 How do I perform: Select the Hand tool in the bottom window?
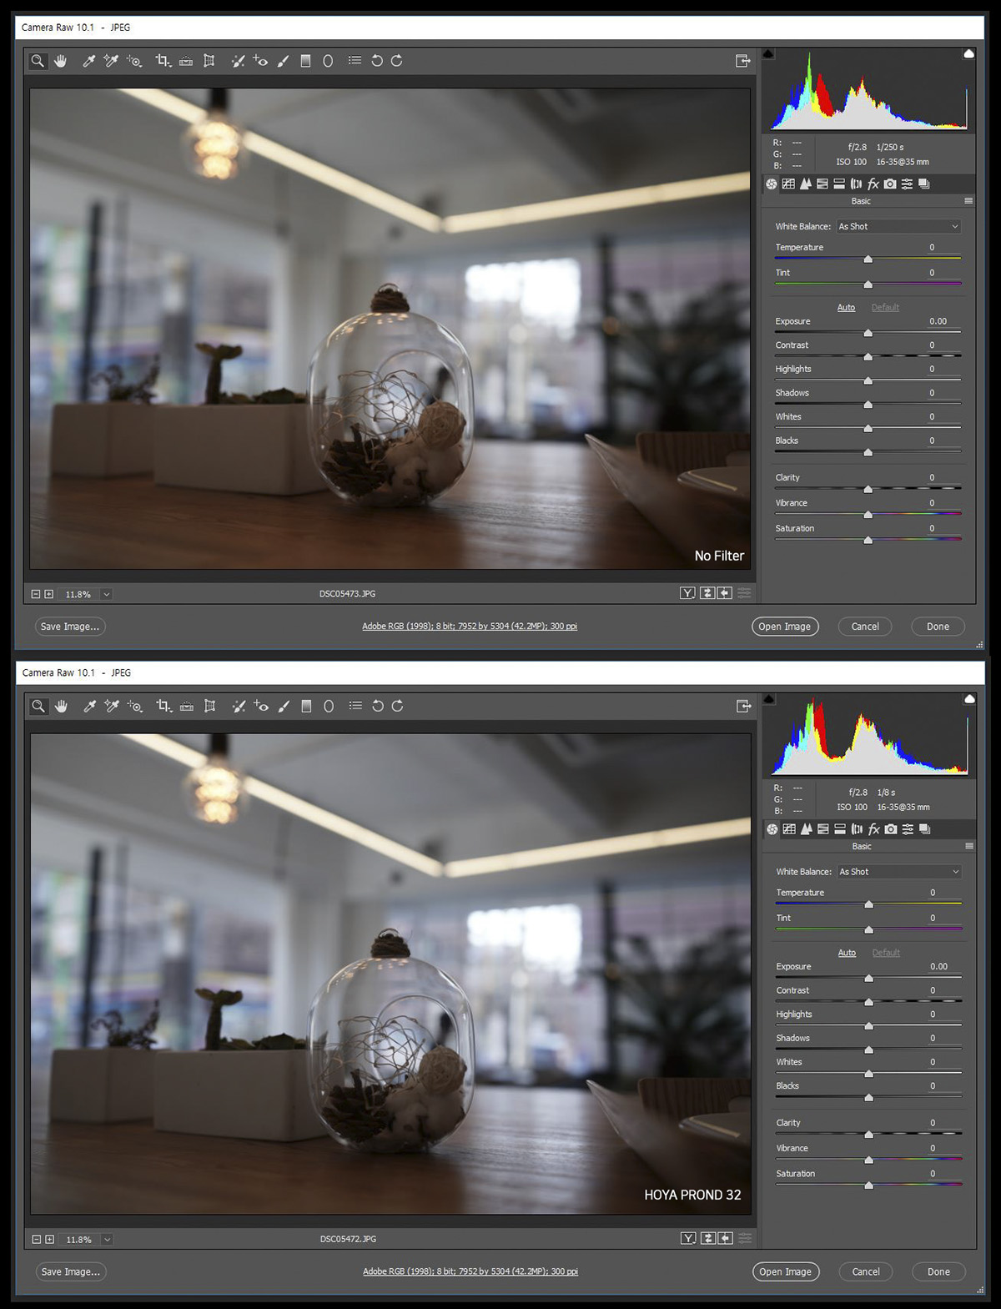pyautogui.click(x=61, y=707)
